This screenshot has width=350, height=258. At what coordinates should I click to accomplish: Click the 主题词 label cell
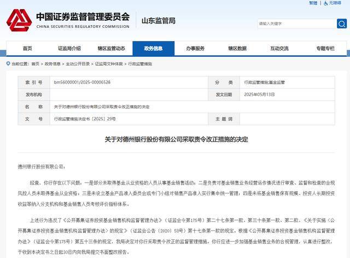pos(224,119)
